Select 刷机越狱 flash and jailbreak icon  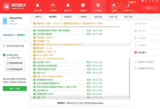[98, 5]
